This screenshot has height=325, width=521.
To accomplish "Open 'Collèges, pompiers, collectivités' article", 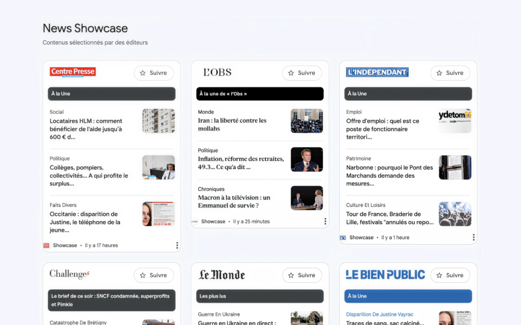I will point(89,175).
